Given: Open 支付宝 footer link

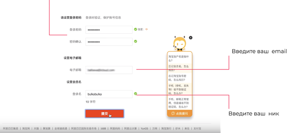Looking at the screenshot, I should coord(197,129).
